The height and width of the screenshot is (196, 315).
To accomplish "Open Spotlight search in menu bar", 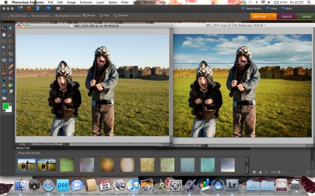I will (309, 3).
